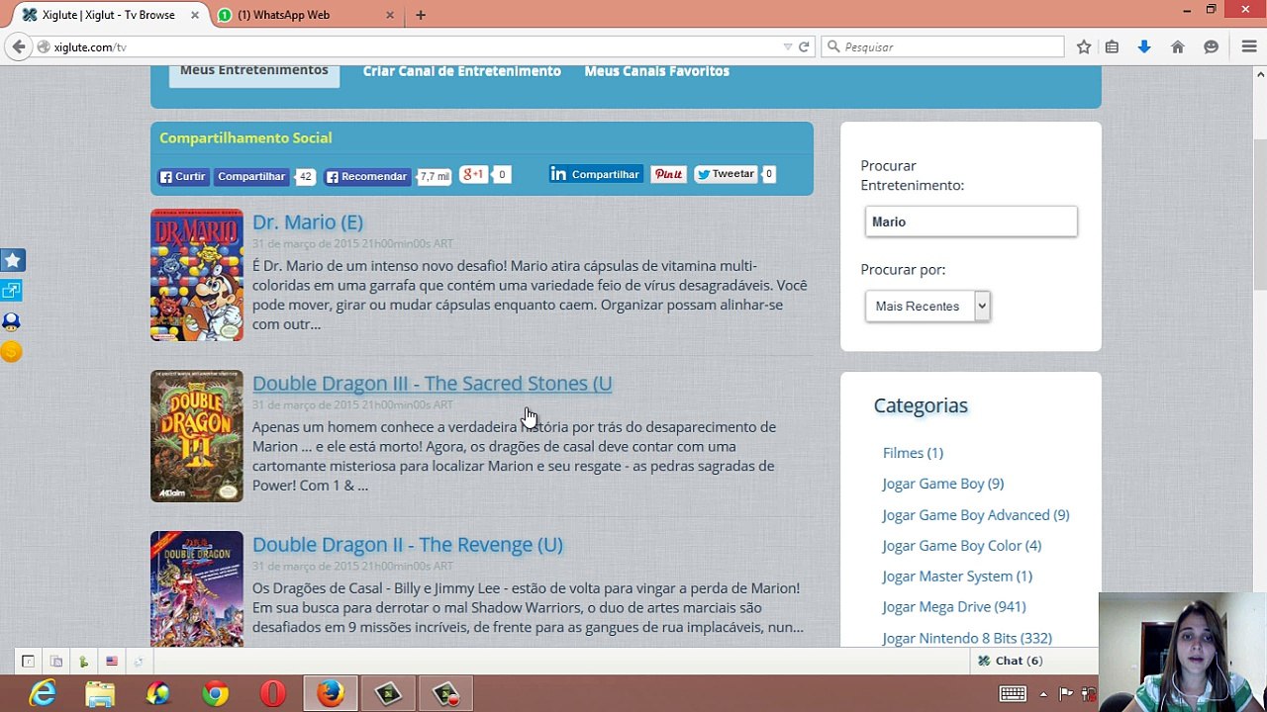1267x712 pixels.
Task: Click the Twitter Tweetar button
Action: [726, 174]
